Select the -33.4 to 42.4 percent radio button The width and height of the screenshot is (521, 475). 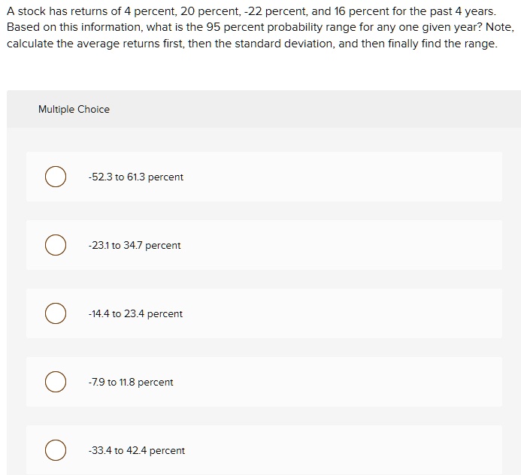[54, 451]
